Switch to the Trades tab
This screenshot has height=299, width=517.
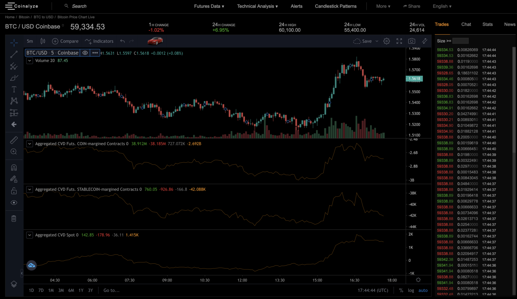click(442, 24)
